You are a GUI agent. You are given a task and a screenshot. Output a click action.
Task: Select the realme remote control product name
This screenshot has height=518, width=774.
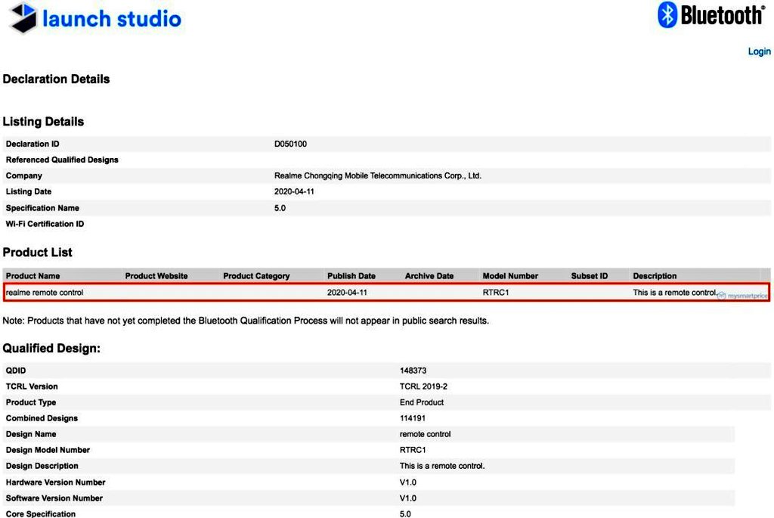[45, 293]
